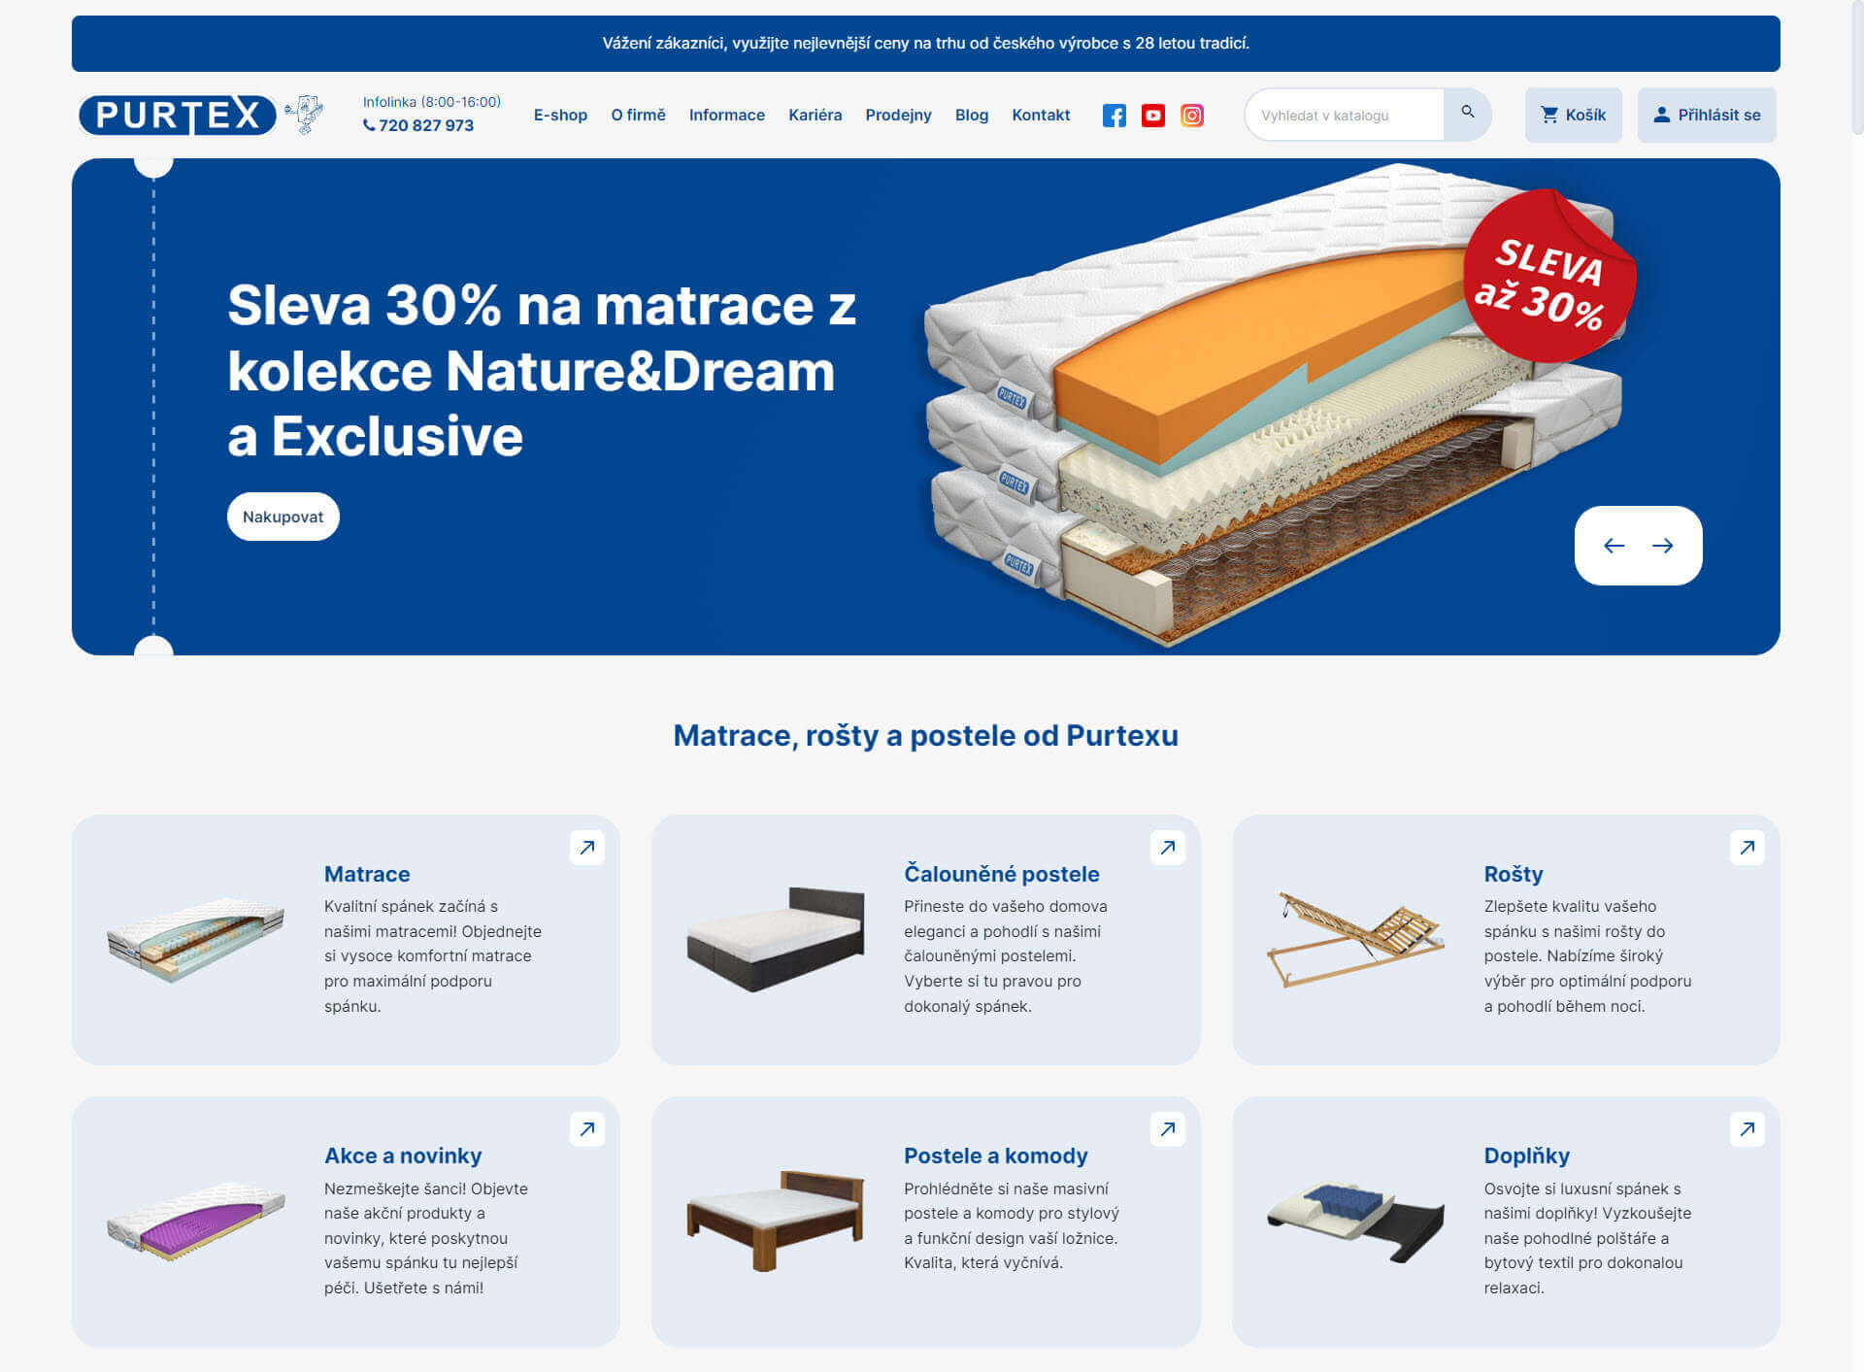Open the Košík cart button
The image size is (1864, 1372).
point(1573,115)
